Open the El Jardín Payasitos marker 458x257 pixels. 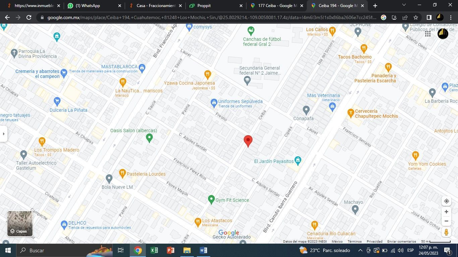[298, 161]
